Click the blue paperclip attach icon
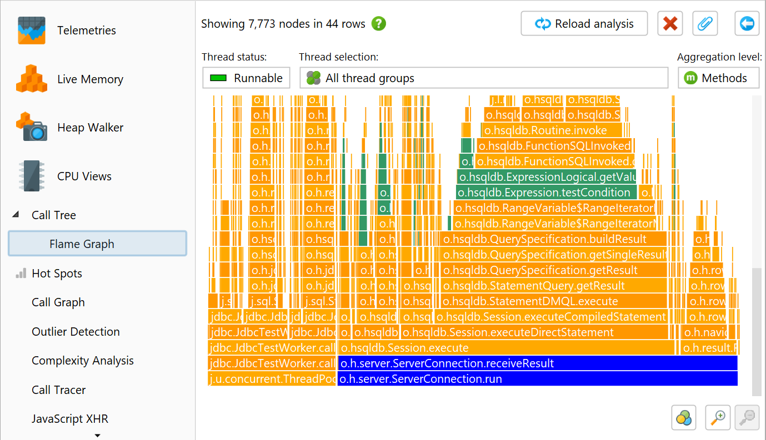Image resolution: width=766 pixels, height=440 pixels. click(x=705, y=24)
